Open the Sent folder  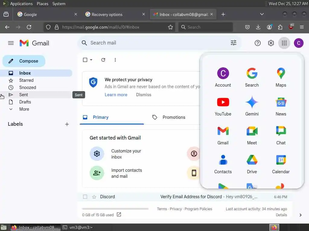[36, 95]
